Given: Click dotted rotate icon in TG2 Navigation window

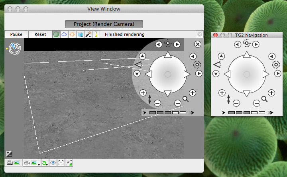Looking at the screenshot, I should (276, 65).
